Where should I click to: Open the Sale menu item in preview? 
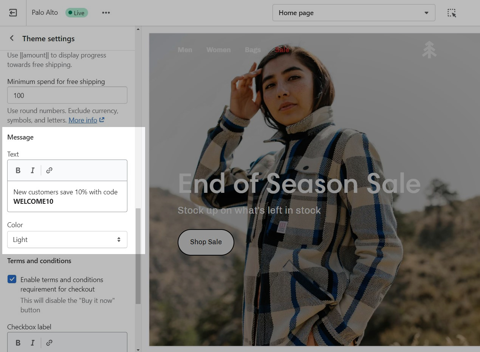pyautogui.click(x=282, y=50)
